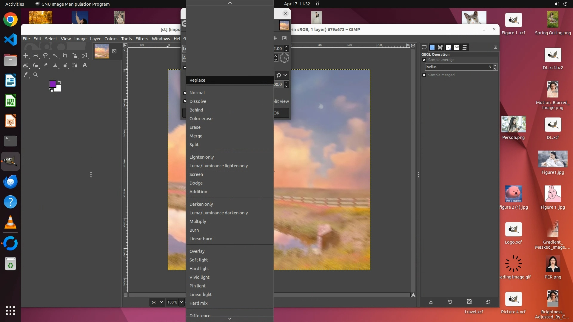This screenshot has height=322, width=573.
Task: Open the zoom percentage dropdown
Action: [181, 302]
